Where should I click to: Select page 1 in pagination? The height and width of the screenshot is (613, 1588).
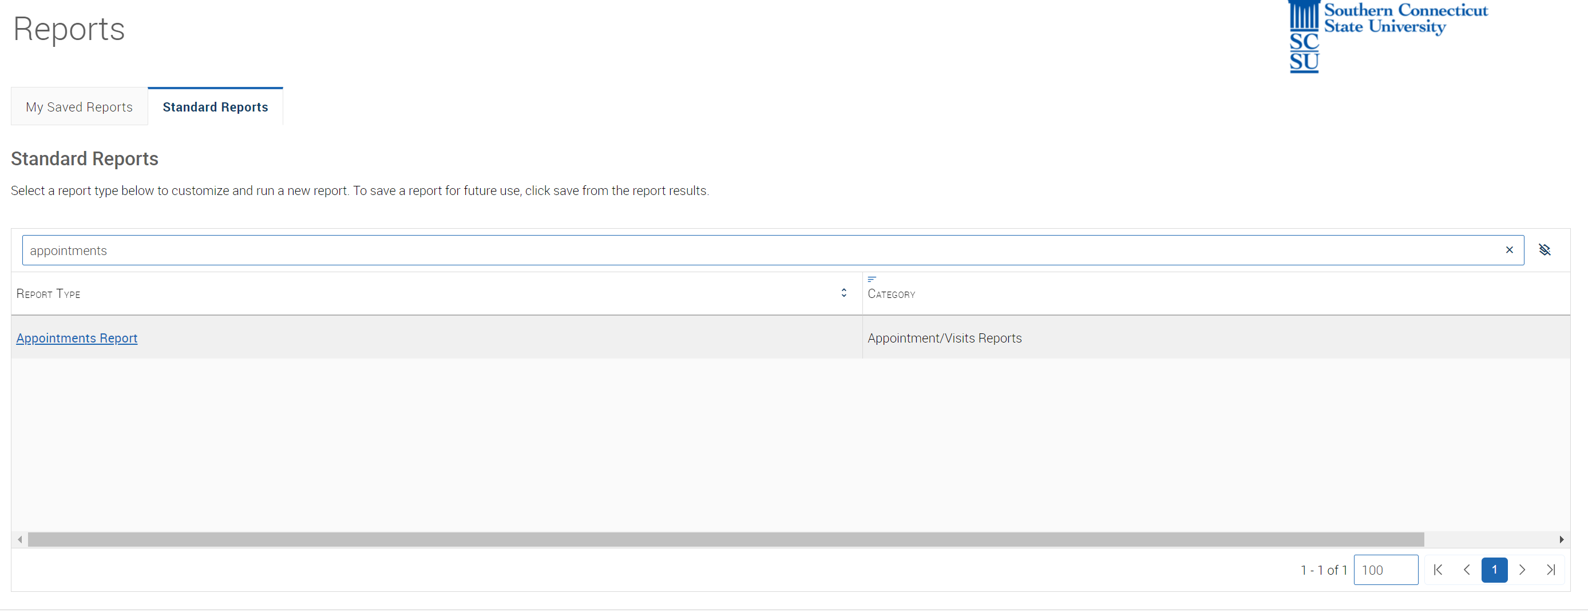click(1494, 570)
